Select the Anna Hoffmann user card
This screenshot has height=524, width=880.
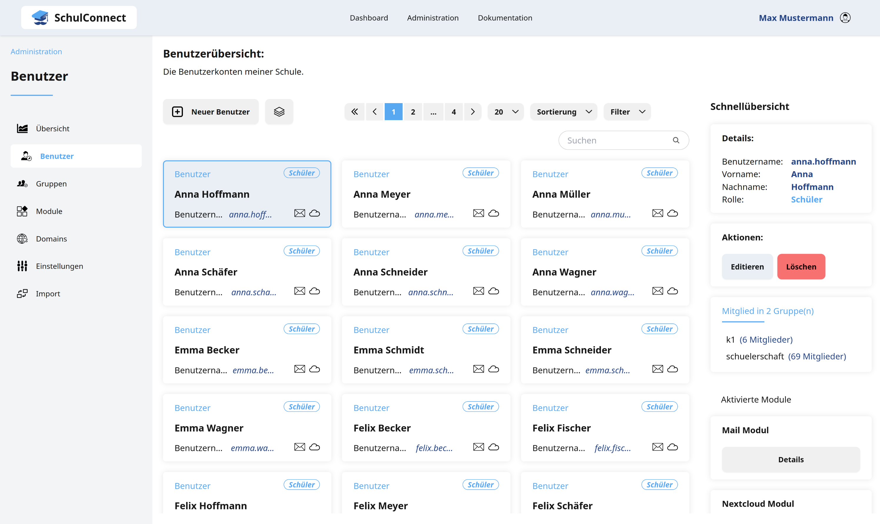click(x=247, y=194)
